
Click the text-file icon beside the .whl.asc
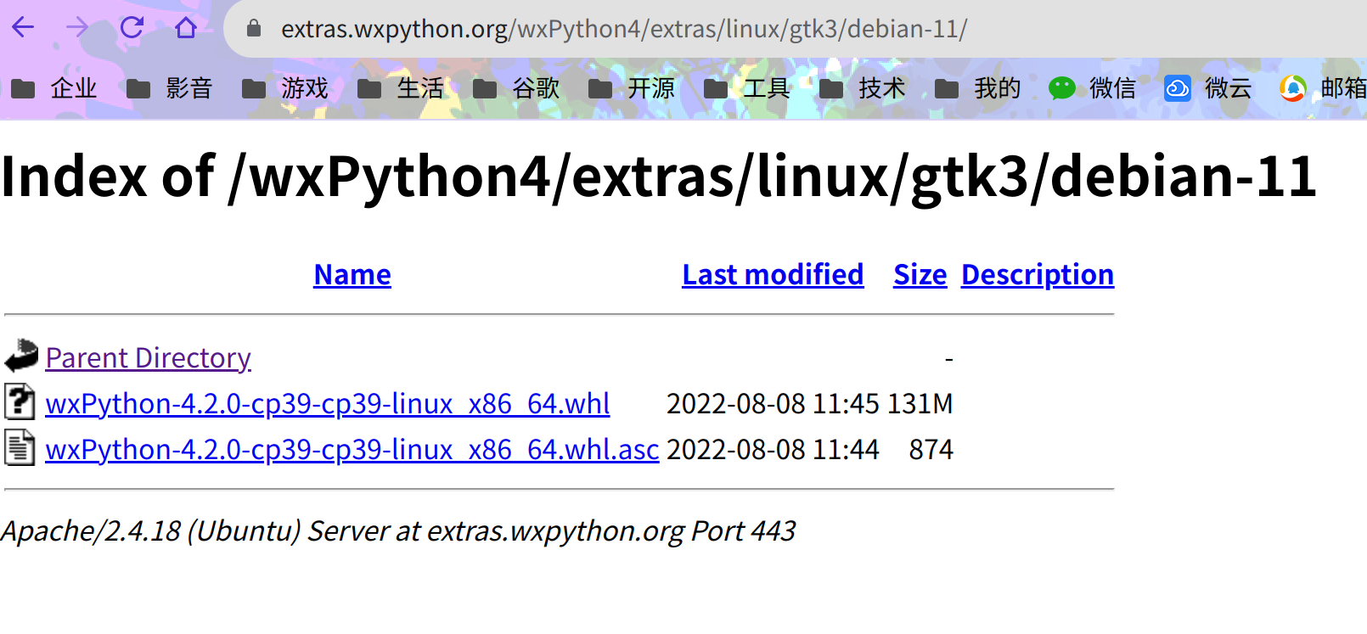pyautogui.click(x=20, y=447)
